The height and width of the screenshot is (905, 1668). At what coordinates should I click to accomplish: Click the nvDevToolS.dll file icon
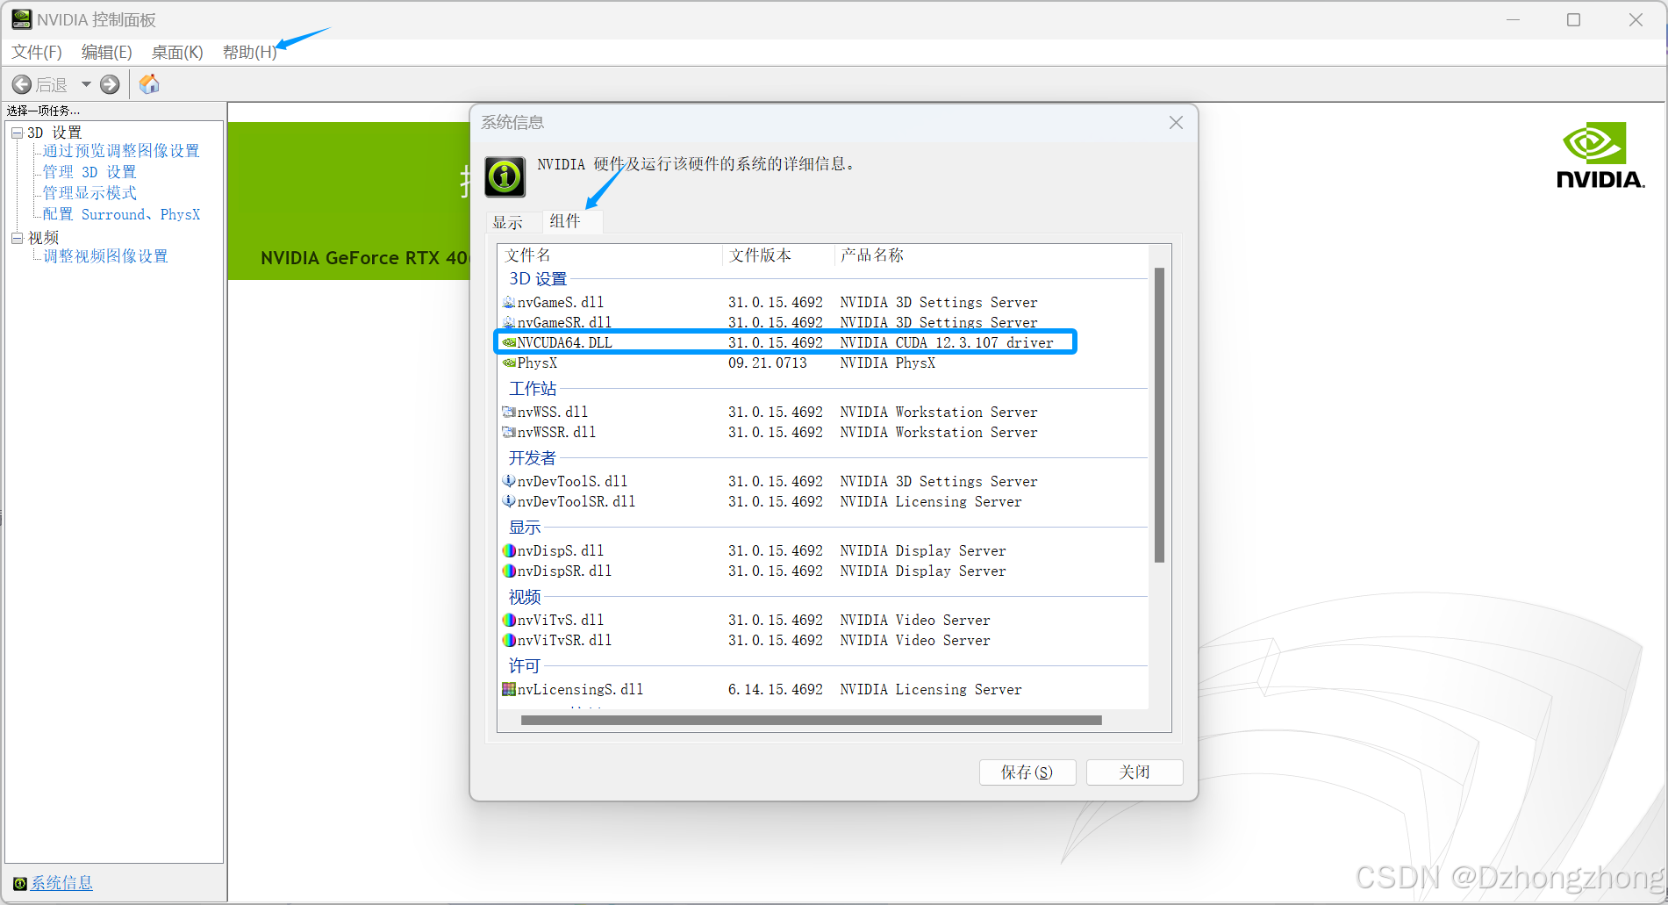point(509,481)
